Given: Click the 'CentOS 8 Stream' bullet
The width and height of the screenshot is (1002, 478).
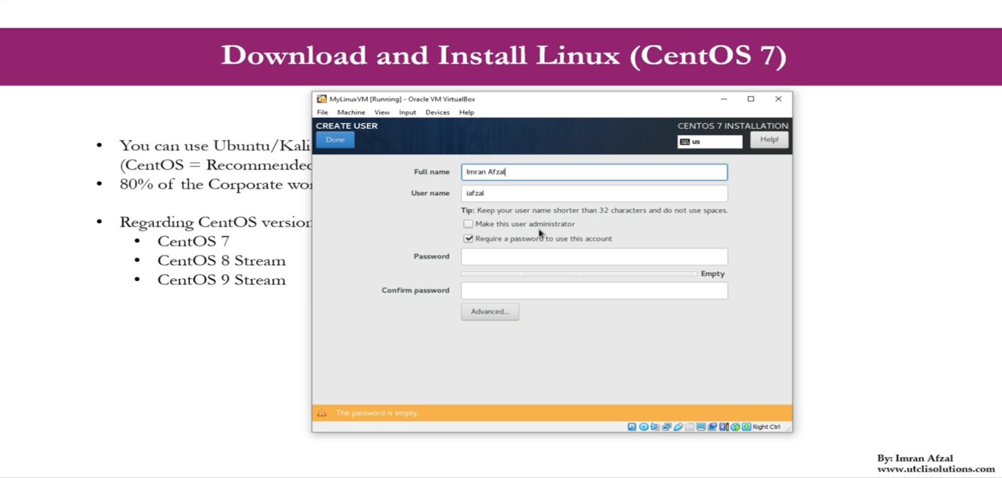Looking at the screenshot, I should tap(222, 260).
